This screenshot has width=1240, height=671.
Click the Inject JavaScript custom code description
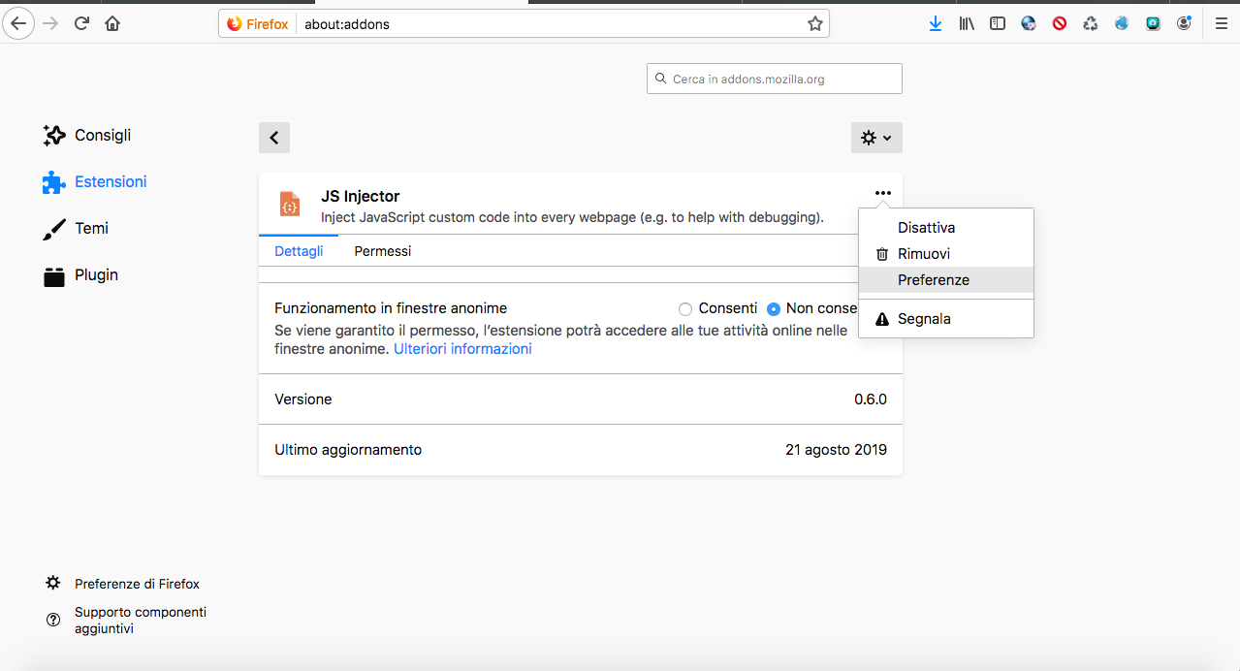572,218
